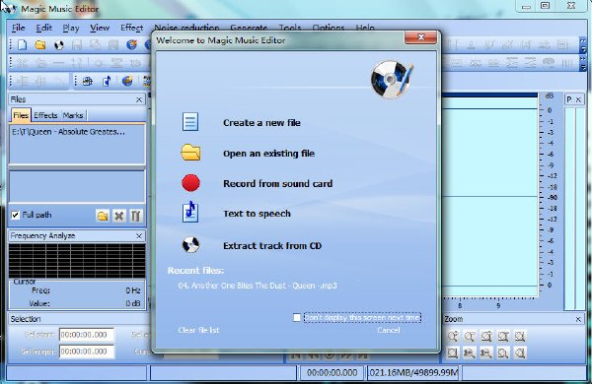This screenshot has height=384, width=592.
Task: Click the trash bin icon in Files panel
Action: pos(135,216)
